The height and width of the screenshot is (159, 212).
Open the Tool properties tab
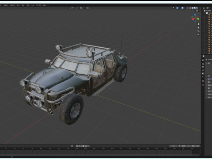203,60
